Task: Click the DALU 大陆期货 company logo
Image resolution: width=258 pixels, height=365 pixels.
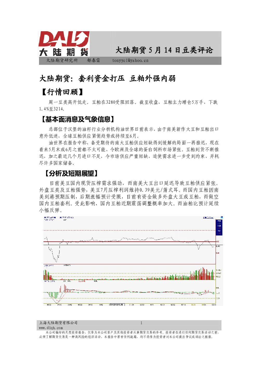Action: click(x=64, y=44)
